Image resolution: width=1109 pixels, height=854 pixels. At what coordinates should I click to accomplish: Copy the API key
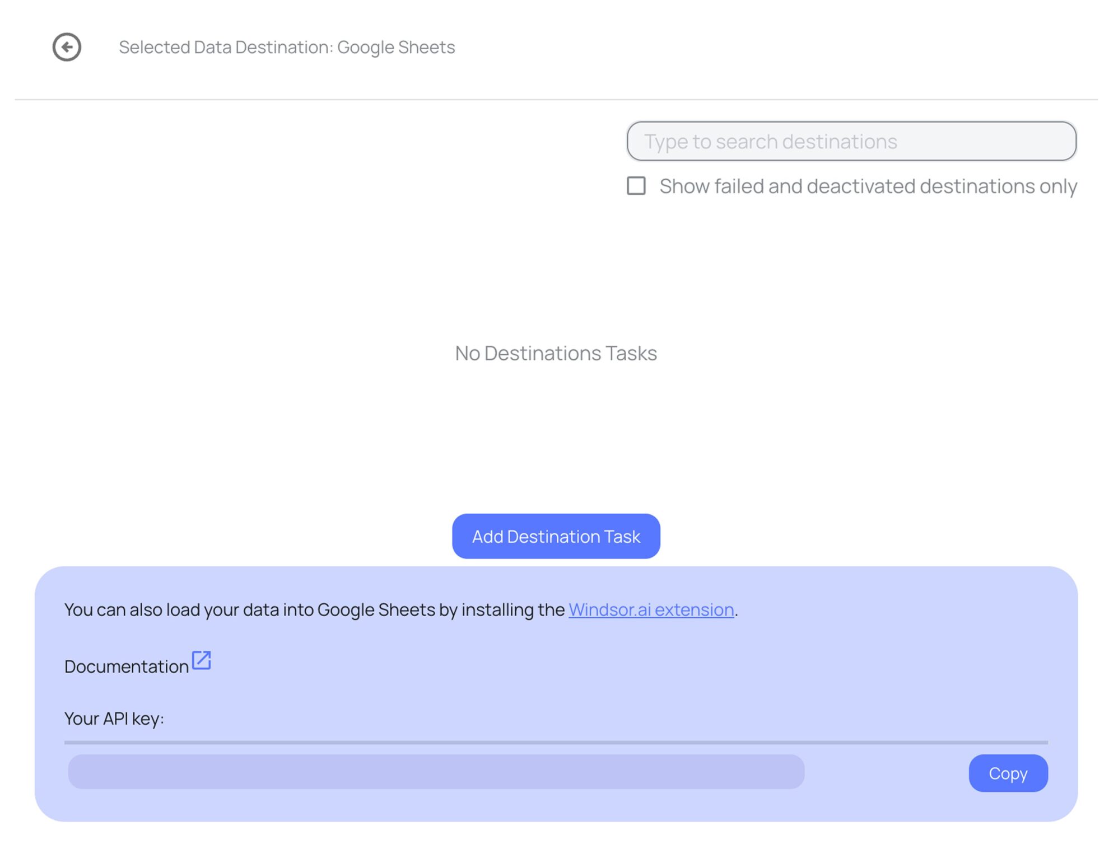1008,773
